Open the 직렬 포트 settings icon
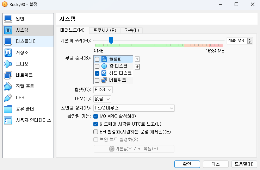Screen dimensions: 260x170 pyautogui.click(x=8, y=86)
